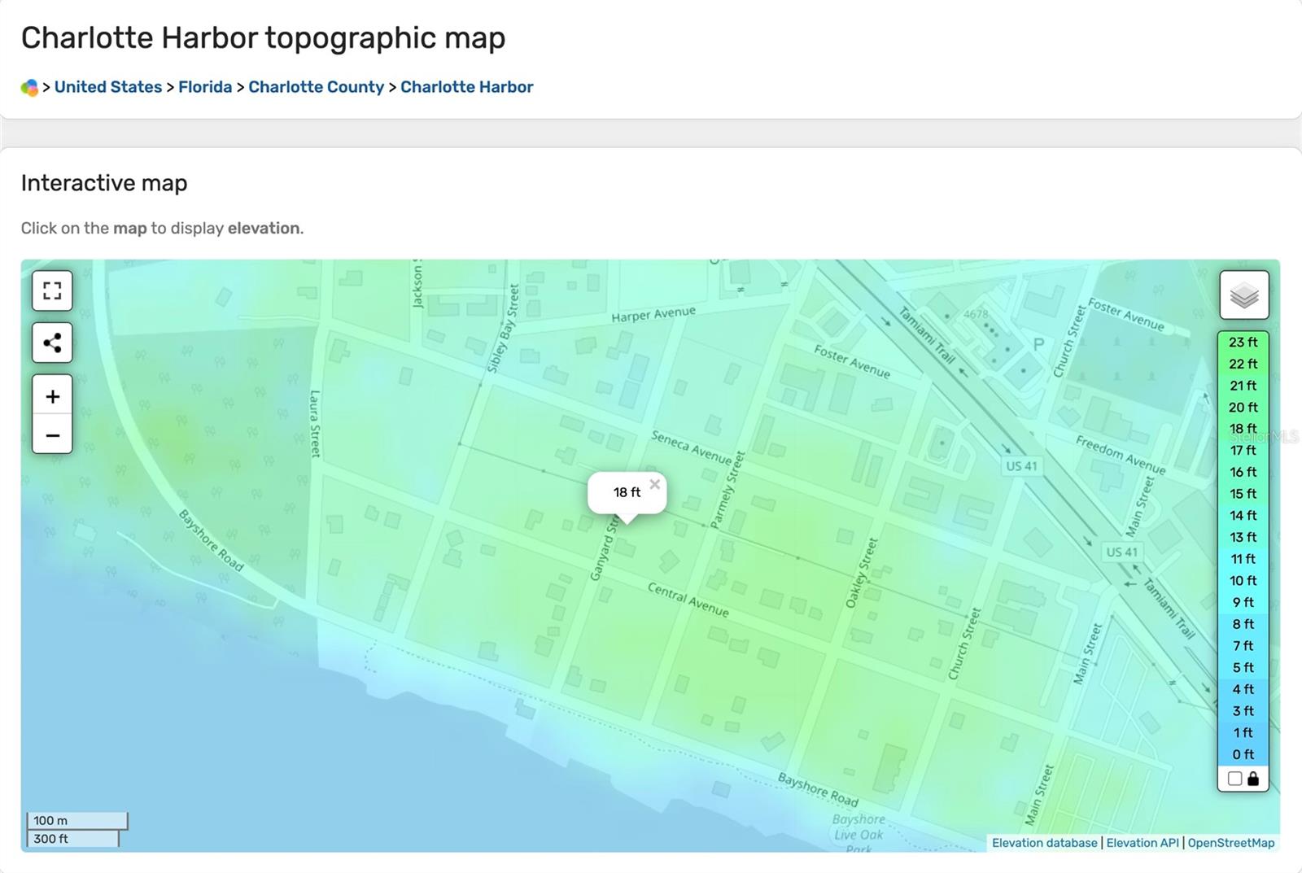The image size is (1302, 873).
Task: Go to Florida breadcrumb link
Action: point(205,87)
